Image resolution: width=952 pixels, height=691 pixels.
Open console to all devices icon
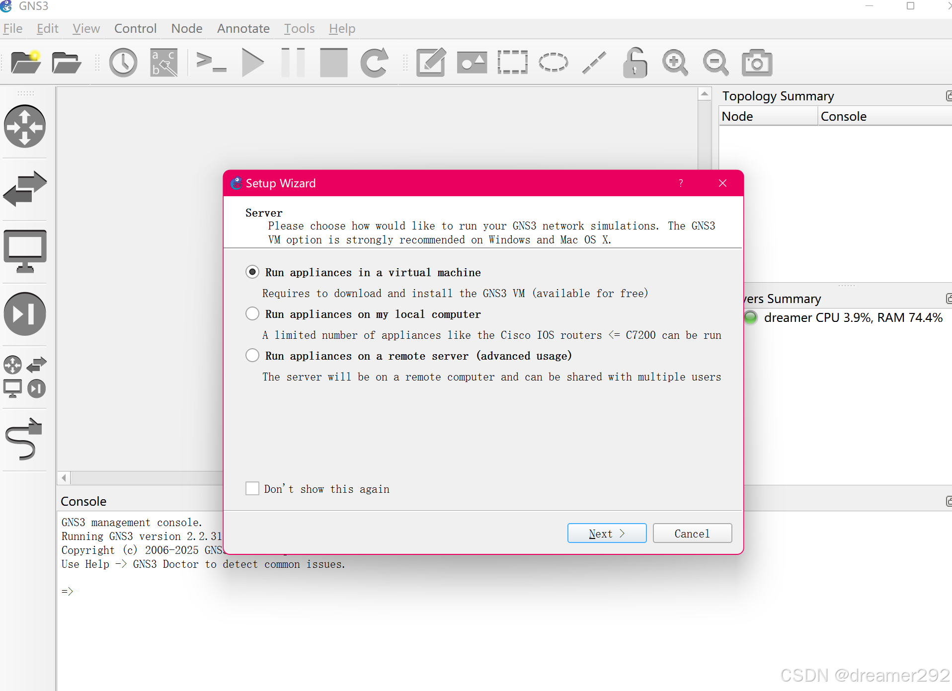211,63
